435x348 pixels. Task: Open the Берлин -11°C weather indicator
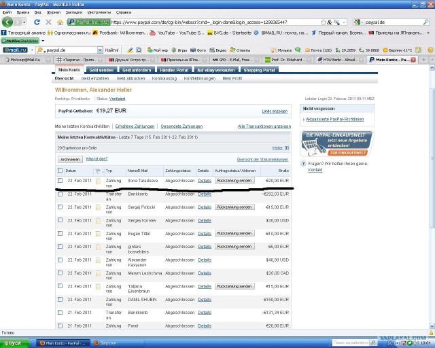(x=398, y=50)
